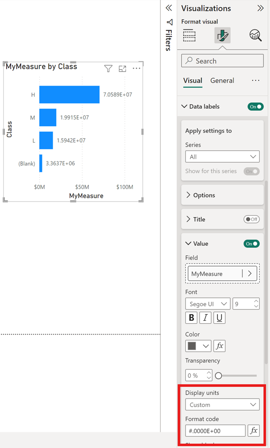Viewport: 270px width, 448px height.
Task: Toggle Italic font formatting
Action: (x=205, y=318)
